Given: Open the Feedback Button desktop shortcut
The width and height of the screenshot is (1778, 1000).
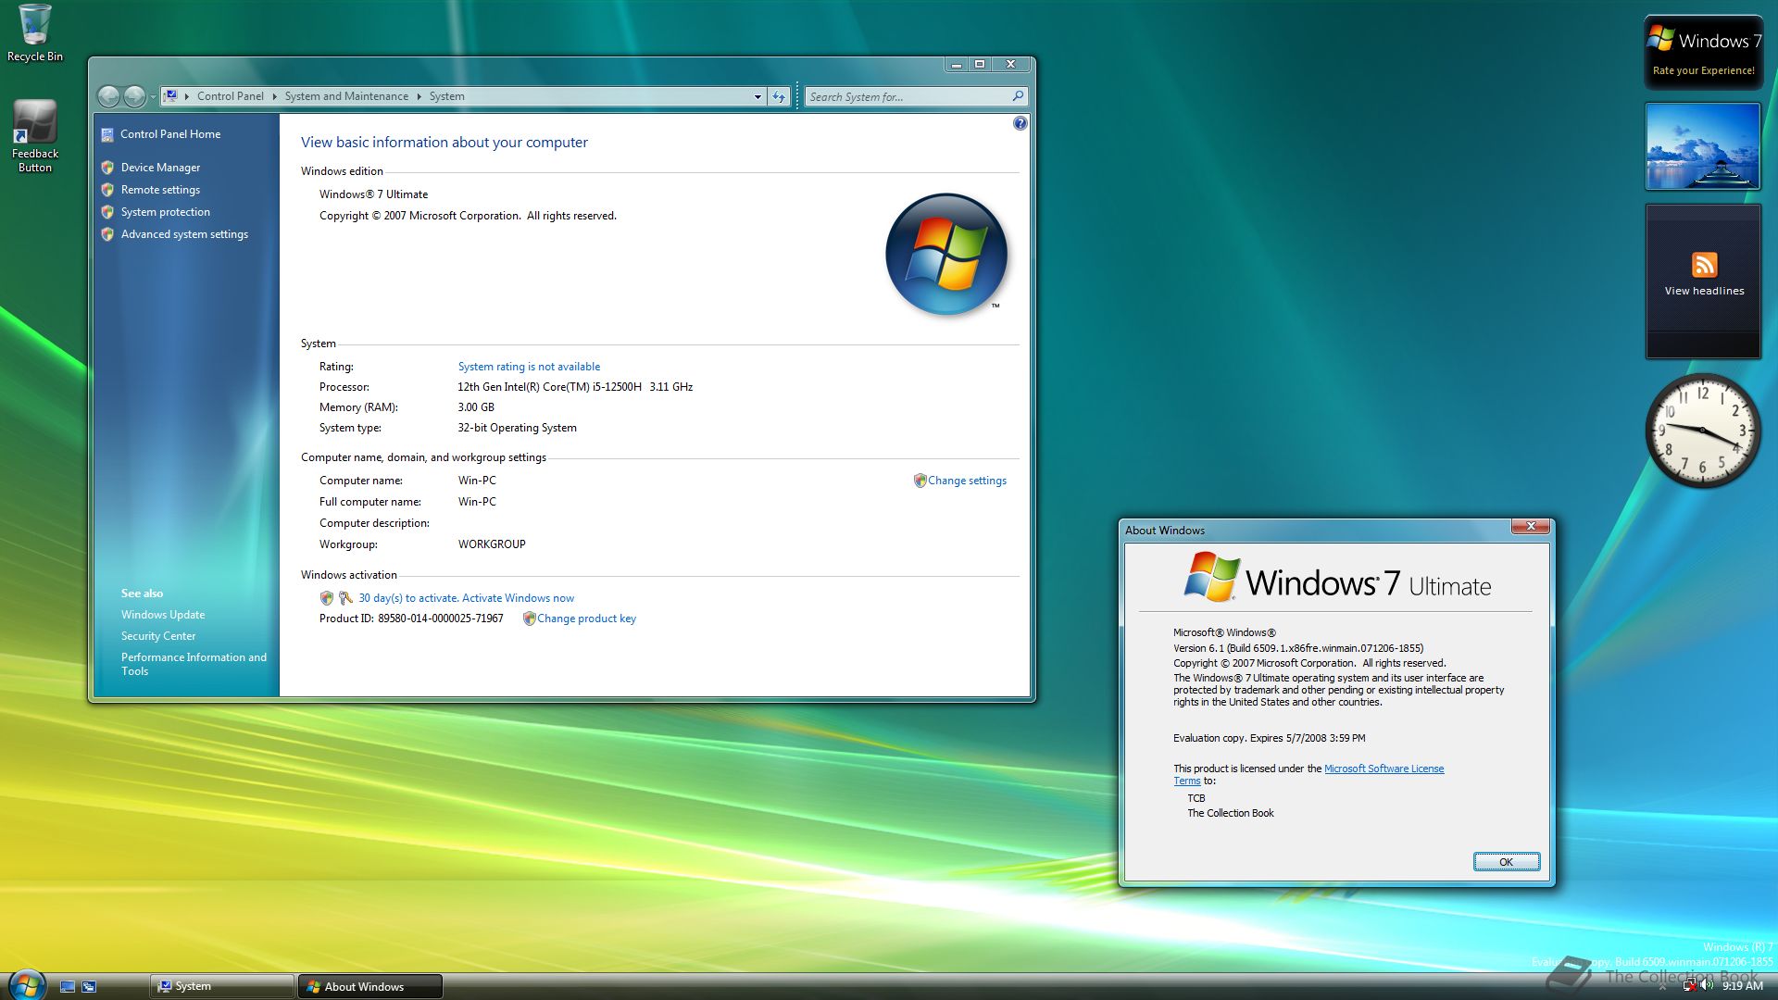Looking at the screenshot, I should coord(35,136).
